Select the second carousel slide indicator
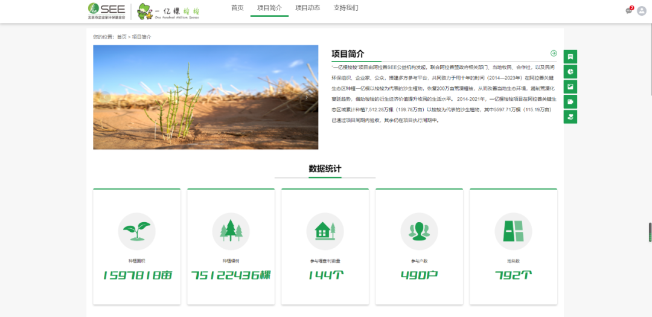Screen dimensions: 652x317 click(205, 144)
